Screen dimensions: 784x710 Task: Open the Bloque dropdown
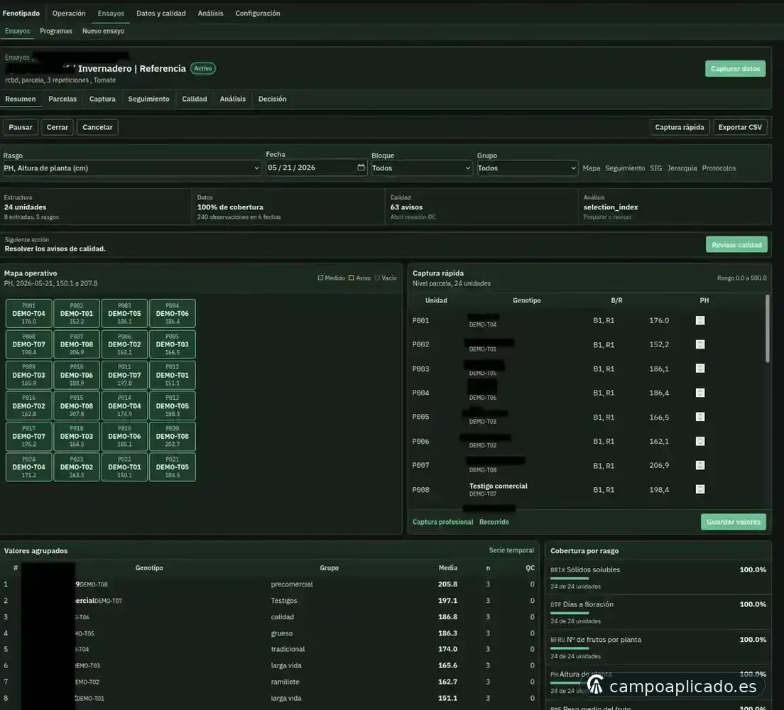(x=422, y=168)
